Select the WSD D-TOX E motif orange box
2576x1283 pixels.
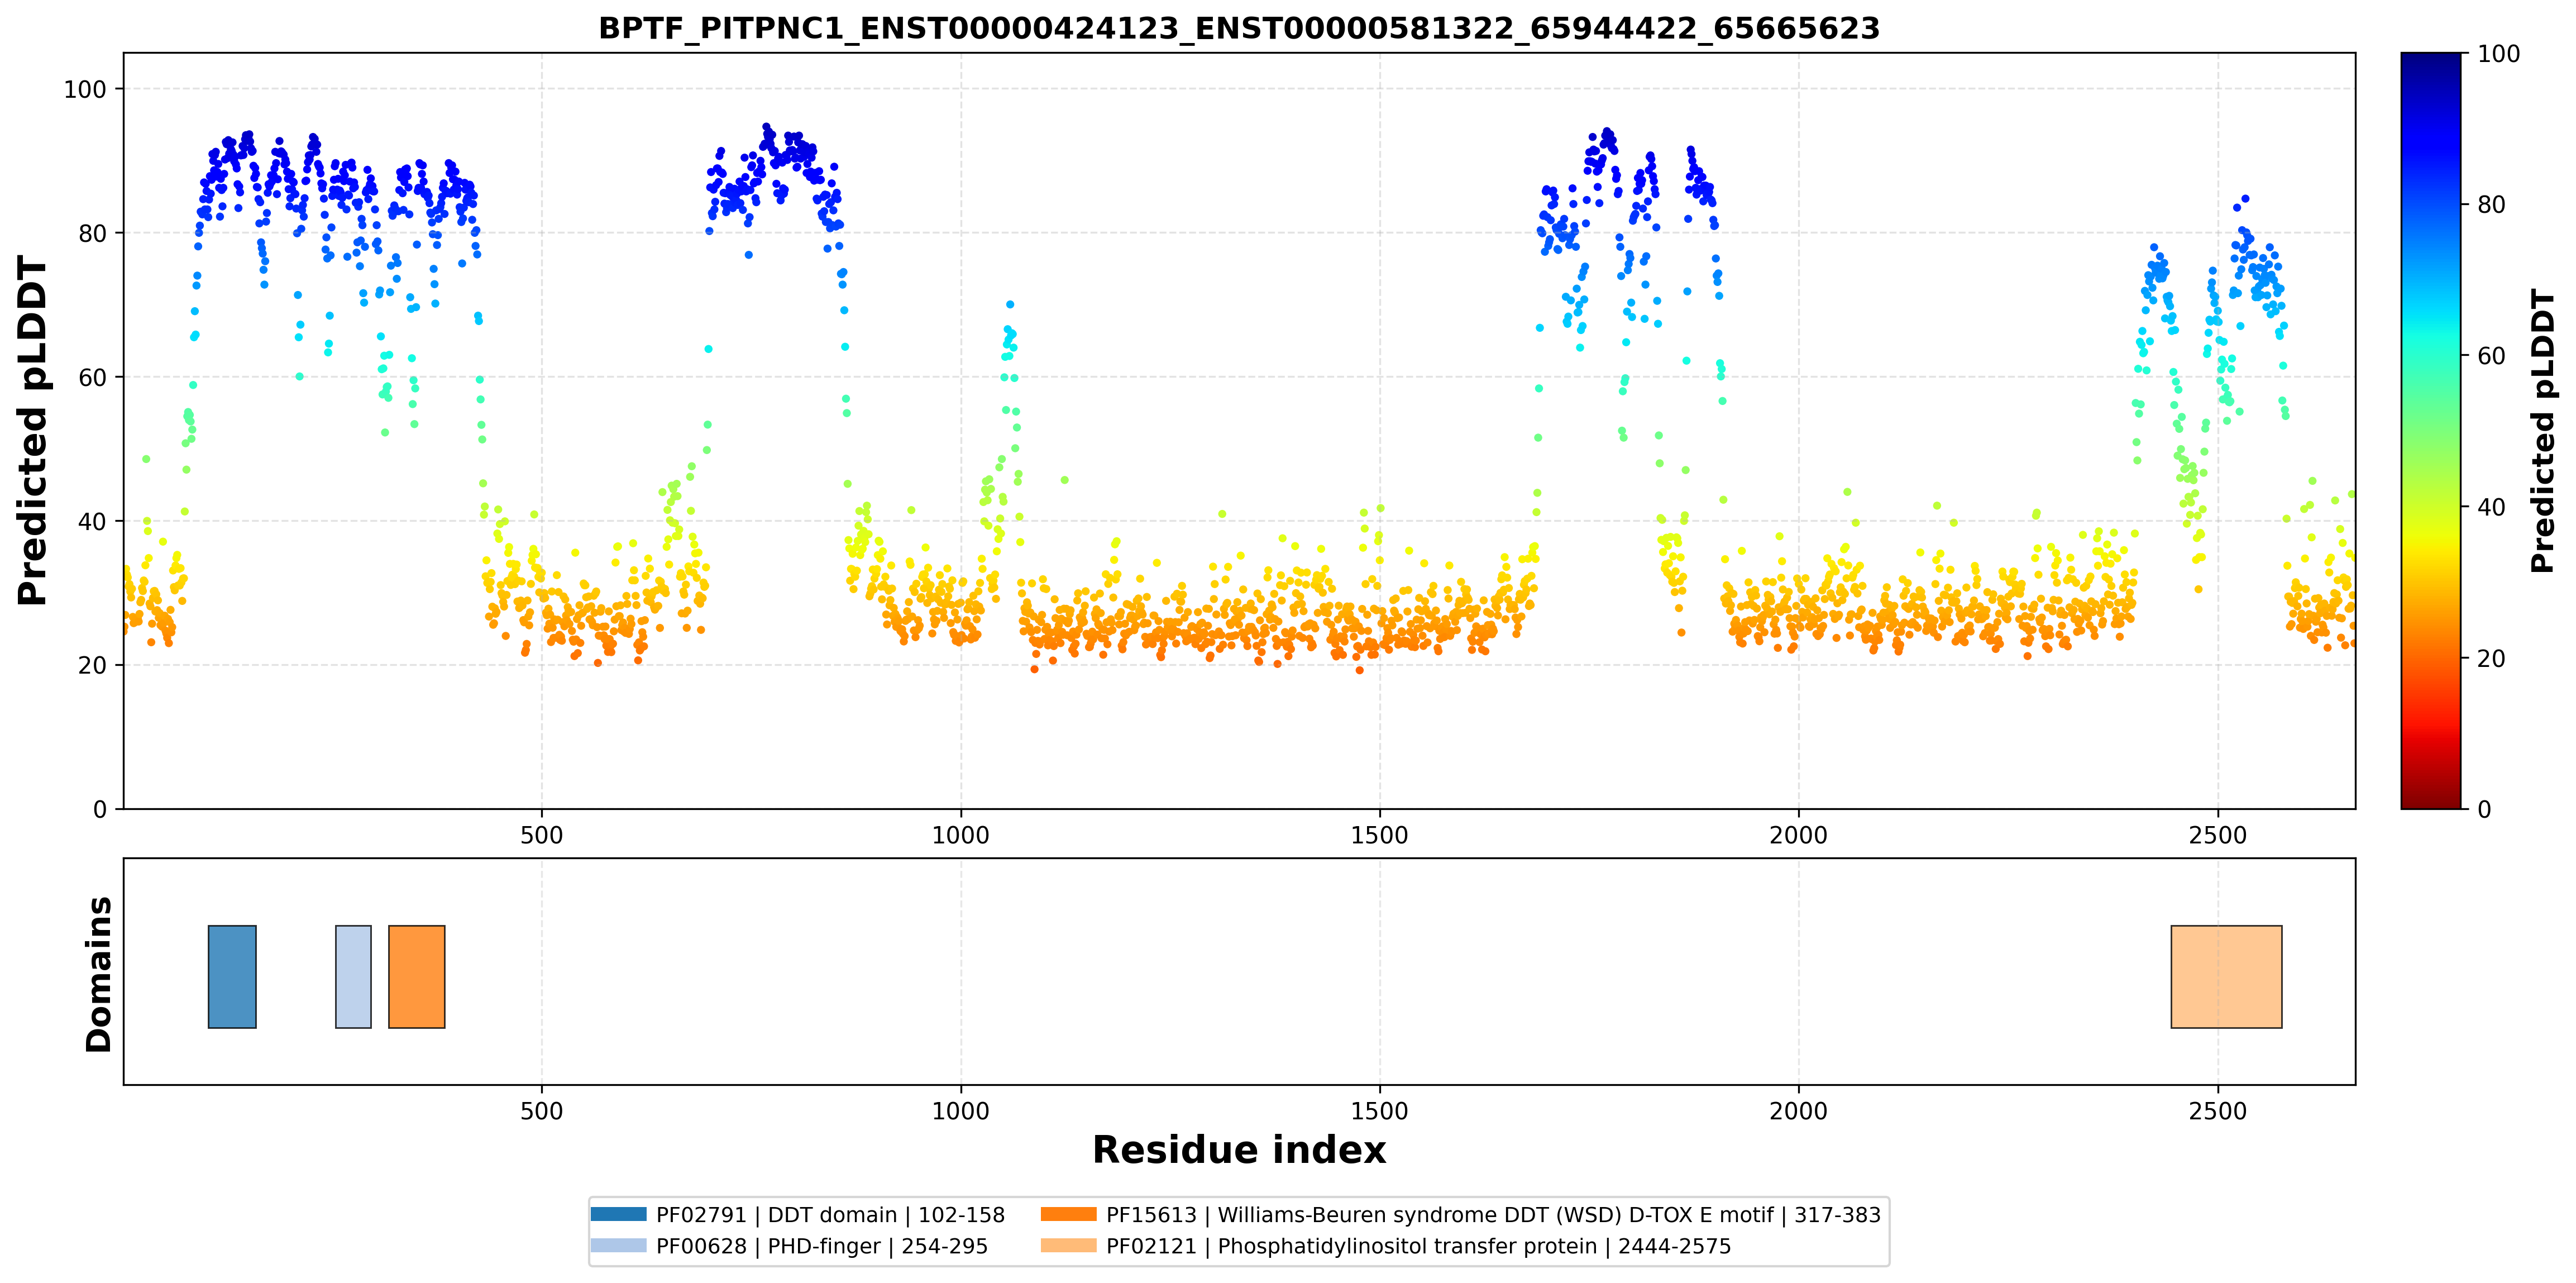coord(416,976)
